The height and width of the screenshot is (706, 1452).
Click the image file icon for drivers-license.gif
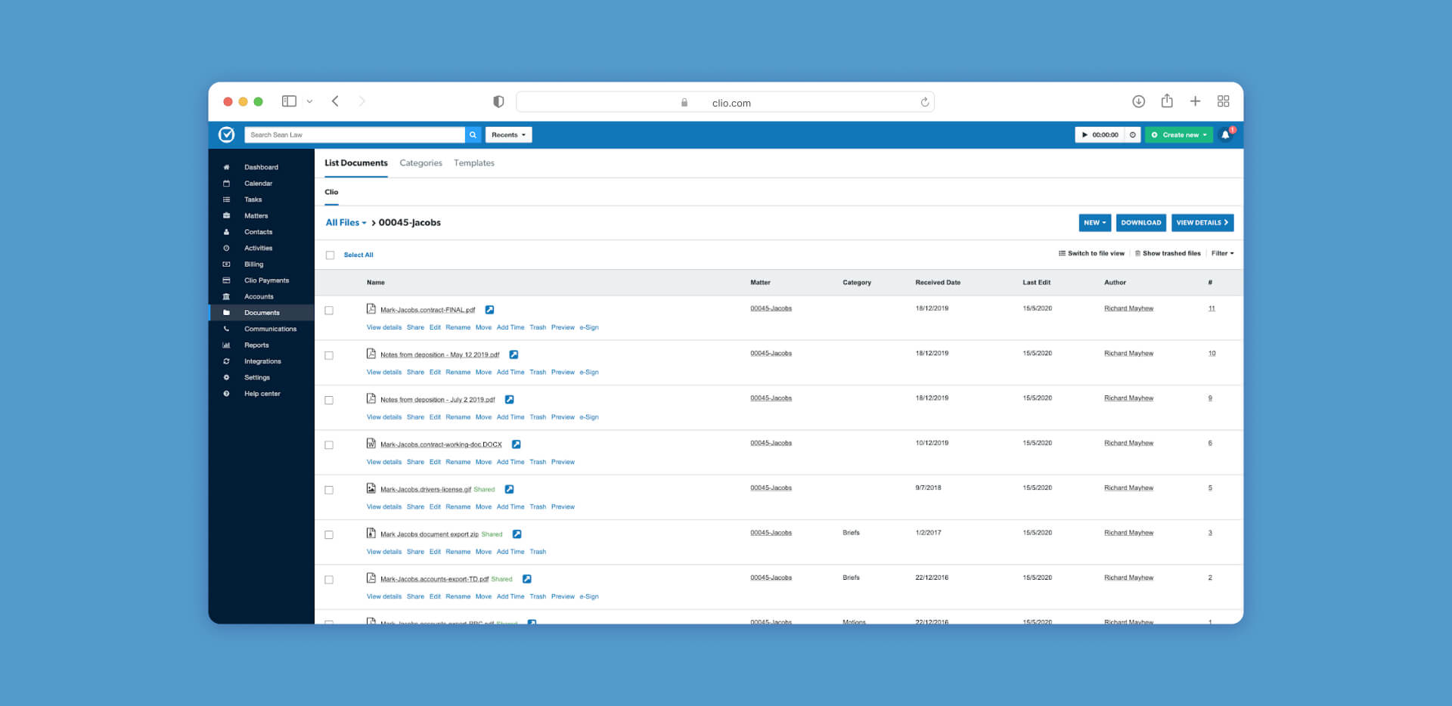[371, 488]
